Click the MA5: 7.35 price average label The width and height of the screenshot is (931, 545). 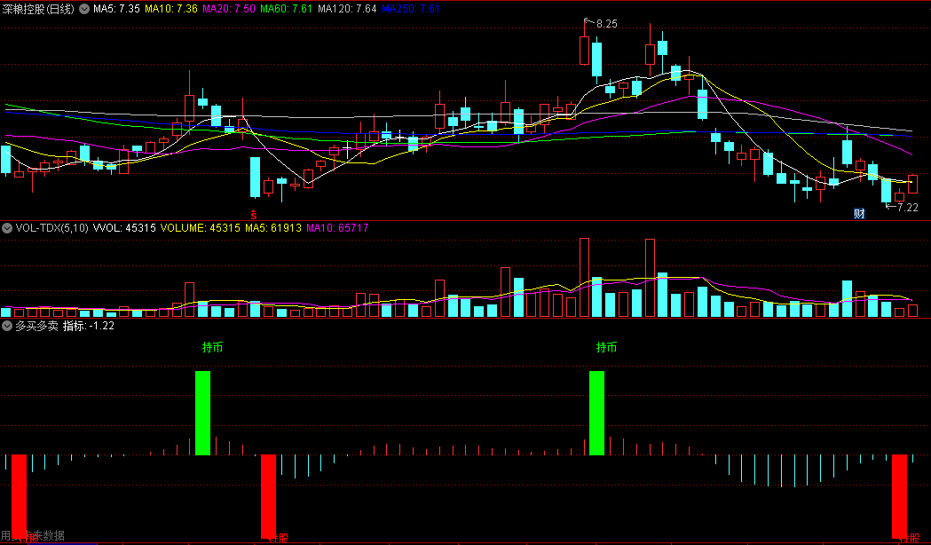pos(116,9)
